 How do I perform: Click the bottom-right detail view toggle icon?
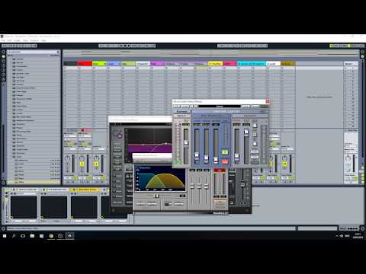pos(362,228)
